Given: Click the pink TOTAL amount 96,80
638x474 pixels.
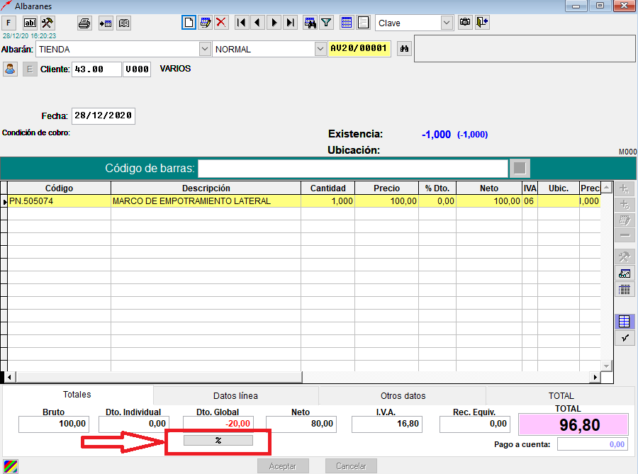Looking at the screenshot, I should pos(573,425).
